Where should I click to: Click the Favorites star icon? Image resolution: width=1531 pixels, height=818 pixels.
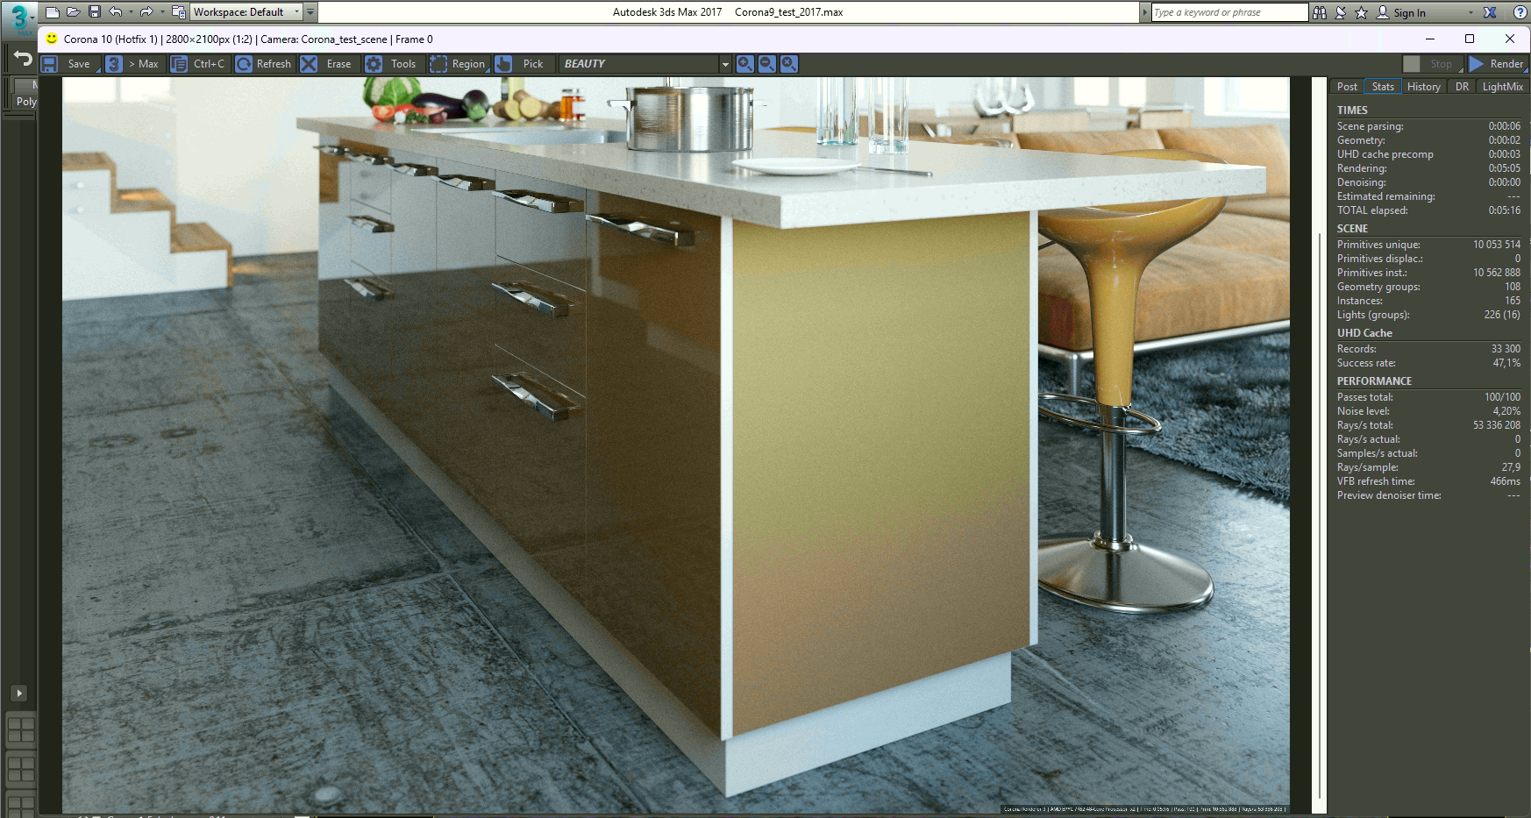[x=1361, y=12]
